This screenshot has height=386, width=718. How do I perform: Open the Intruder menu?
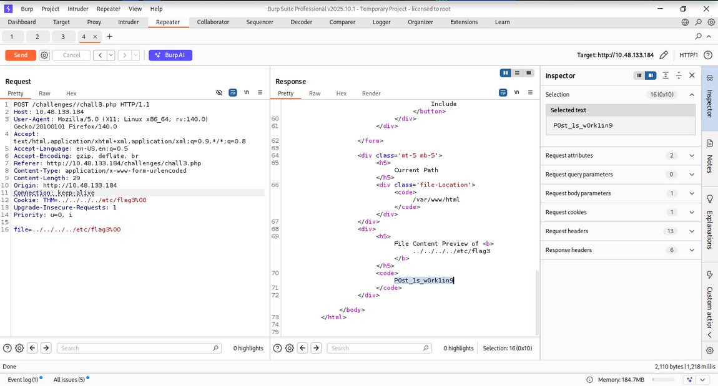click(x=78, y=9)
